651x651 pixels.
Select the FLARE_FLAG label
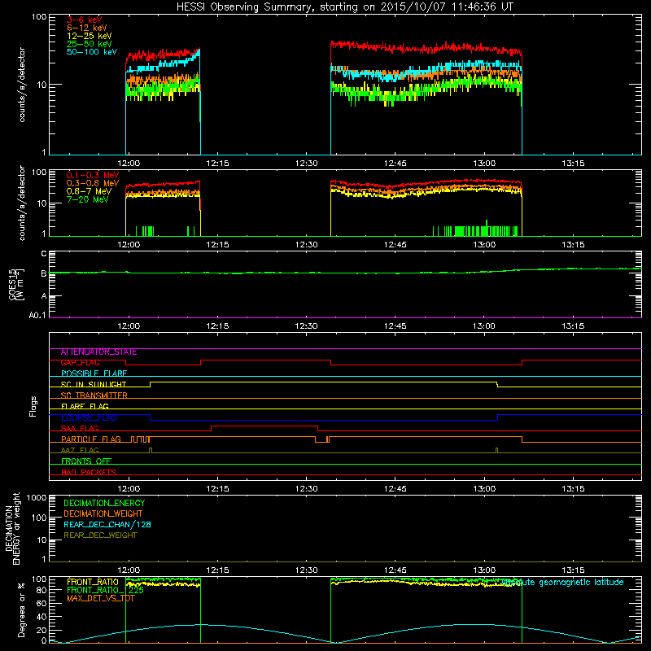coord(85,406)
